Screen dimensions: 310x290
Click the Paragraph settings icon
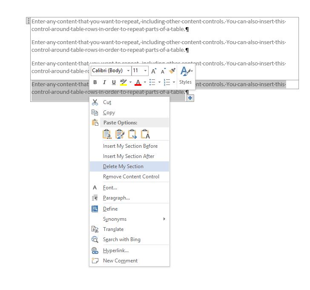point(95,198)
